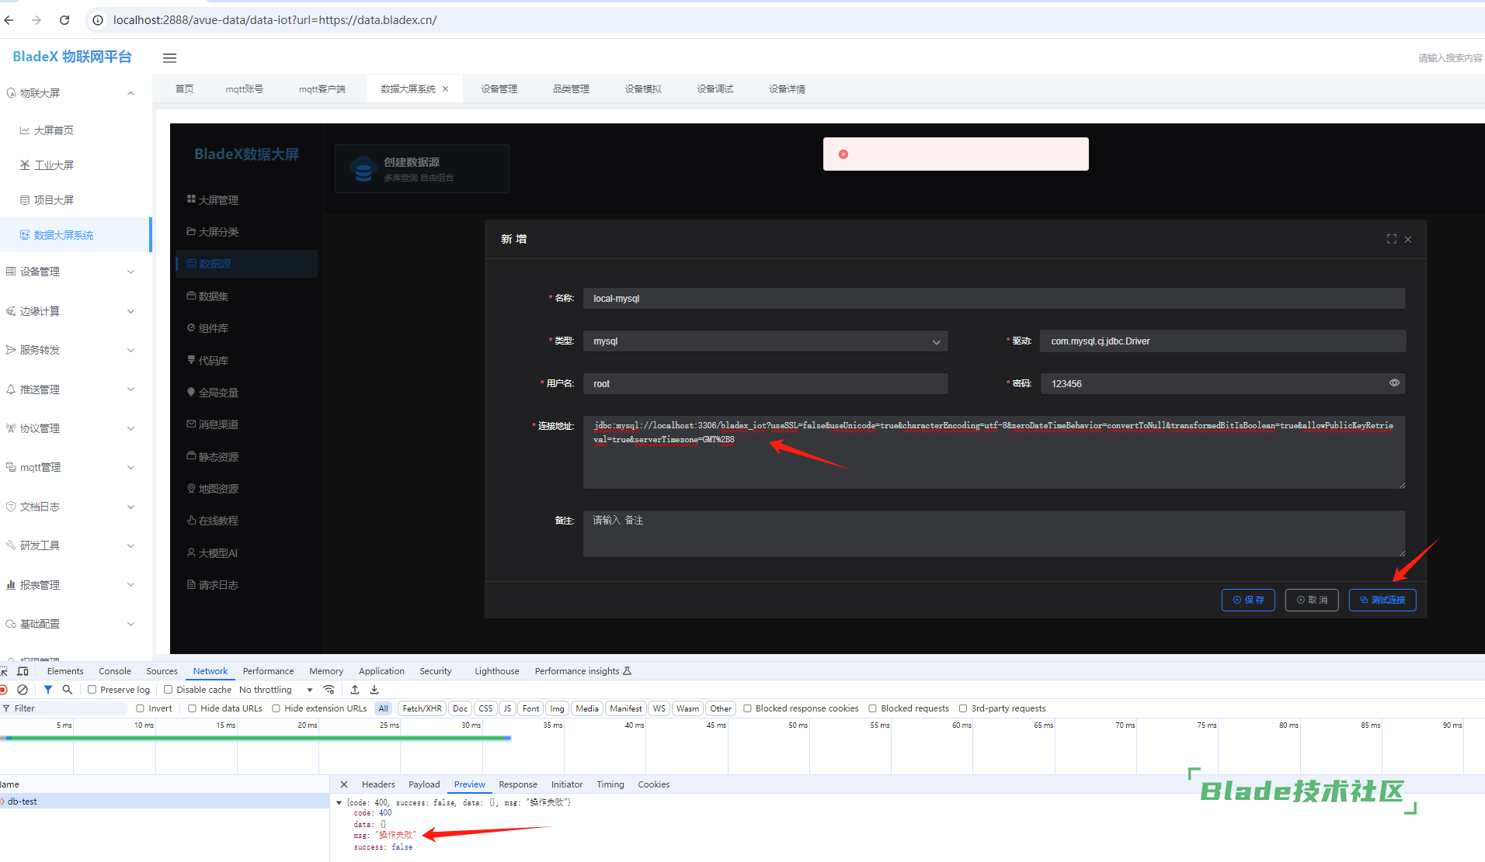Open the Response tab of request

[x=518, y=784]
